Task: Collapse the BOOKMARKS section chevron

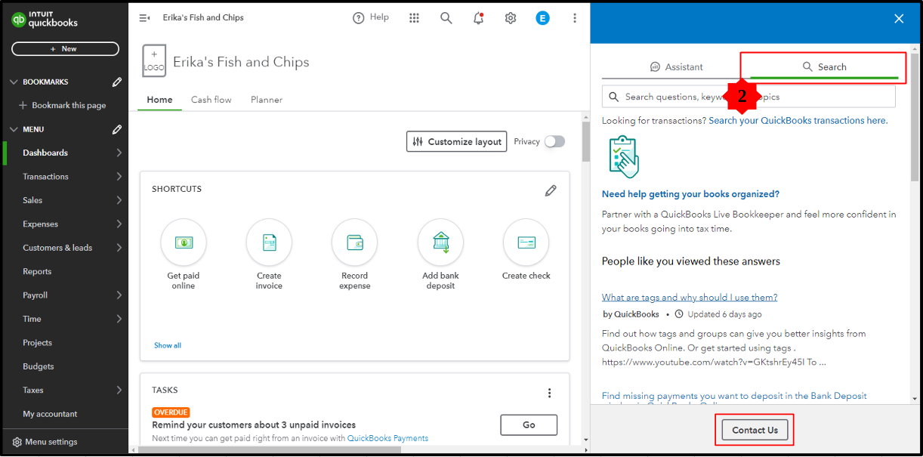Action: coord(14,82)
